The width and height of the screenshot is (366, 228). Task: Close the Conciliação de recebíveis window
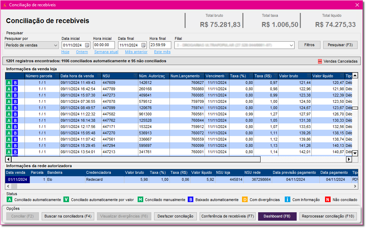[357, 5]
